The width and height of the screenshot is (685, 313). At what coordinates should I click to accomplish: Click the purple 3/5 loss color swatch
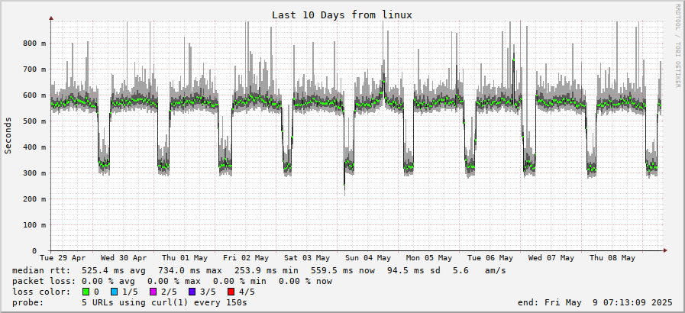(192, 292)
